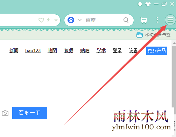176x137 pixels.
Task: Minimize the browser window
Action: 156,4
